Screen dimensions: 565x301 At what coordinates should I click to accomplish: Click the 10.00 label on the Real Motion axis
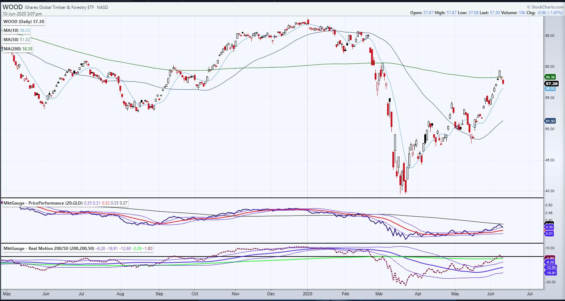(x=550, y=248)
